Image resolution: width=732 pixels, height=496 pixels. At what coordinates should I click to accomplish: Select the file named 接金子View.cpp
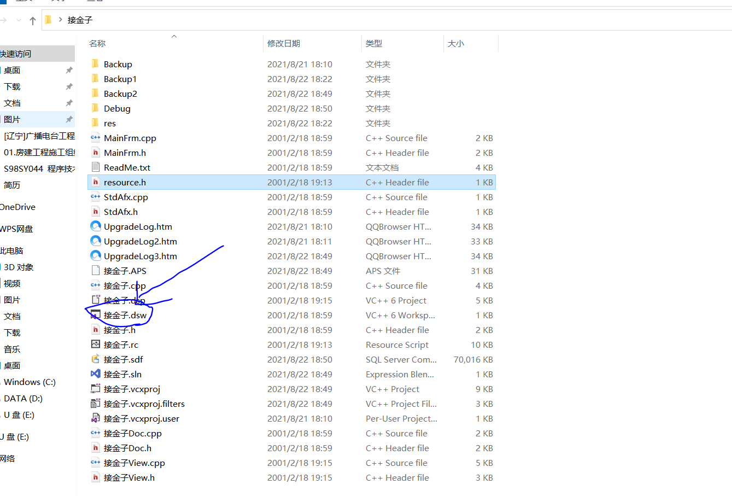coord(134,463)
